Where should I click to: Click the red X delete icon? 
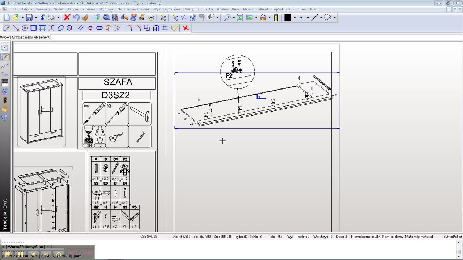67,17
